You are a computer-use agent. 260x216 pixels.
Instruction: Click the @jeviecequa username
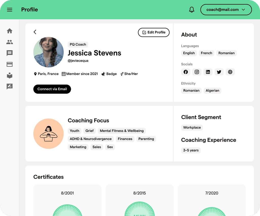point(78,61)
